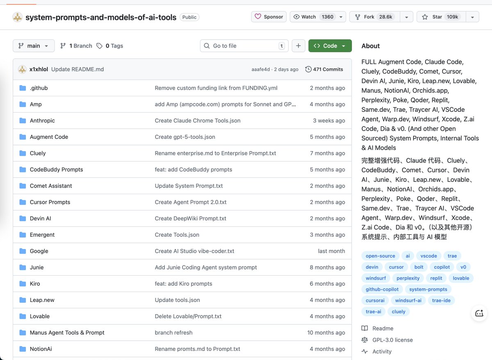Open the main branch selector
The width and height of the screenshot is (492, 360).
tap(34, 46)
